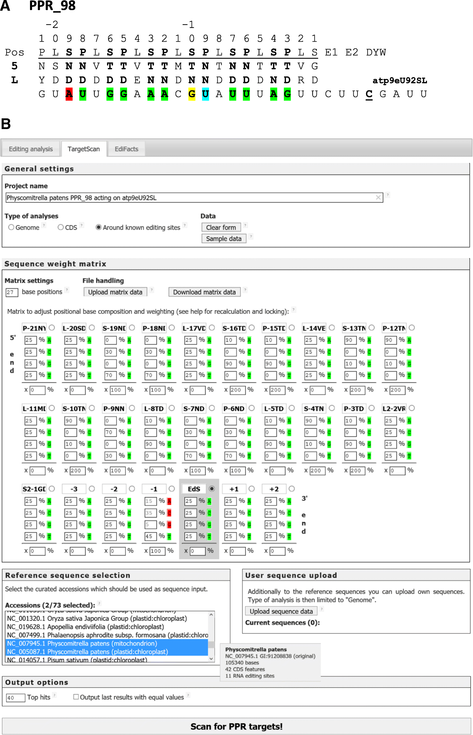Open help icon beside Accessions selected label
473x735 pixels.
point(99,603)
